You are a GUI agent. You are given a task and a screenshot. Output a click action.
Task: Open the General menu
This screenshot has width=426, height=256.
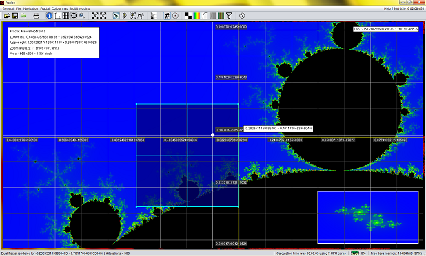pos(8,9)
